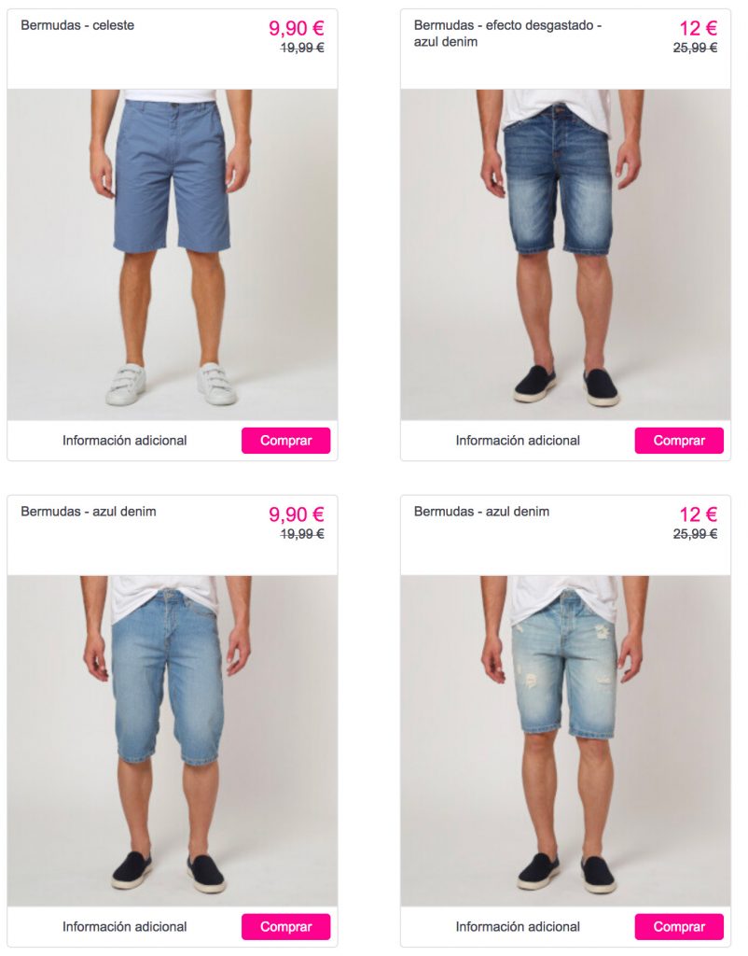Open Información adicional for bottom-left azul denim shorts
748x956 pixels.
coord(125,927)
